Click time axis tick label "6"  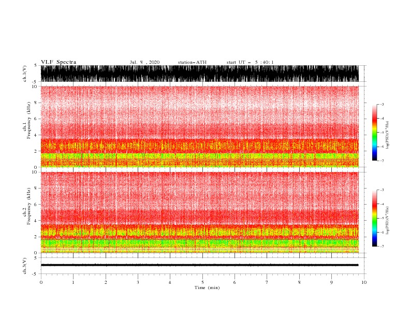coord(235,282)
